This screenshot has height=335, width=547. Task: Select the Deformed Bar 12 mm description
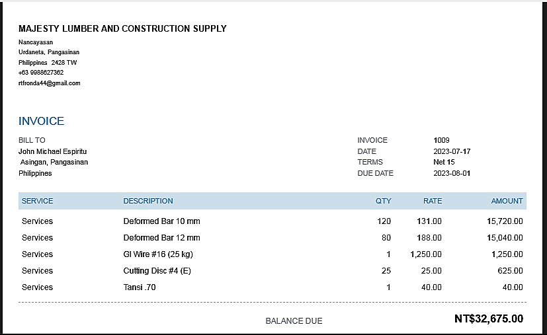coord(161,238)
